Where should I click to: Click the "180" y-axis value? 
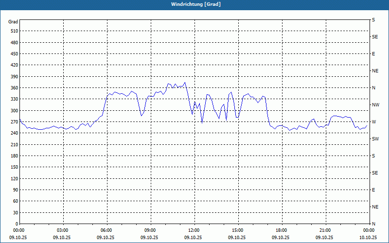point(15,156)
